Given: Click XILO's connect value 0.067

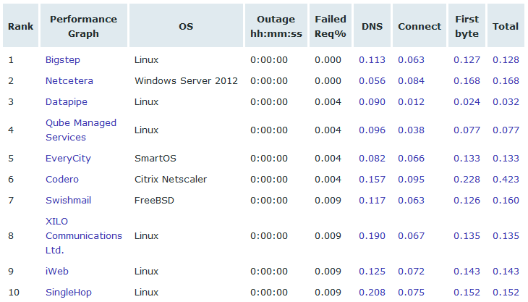Looking at the screenshot, I should (x=411, y=236).
